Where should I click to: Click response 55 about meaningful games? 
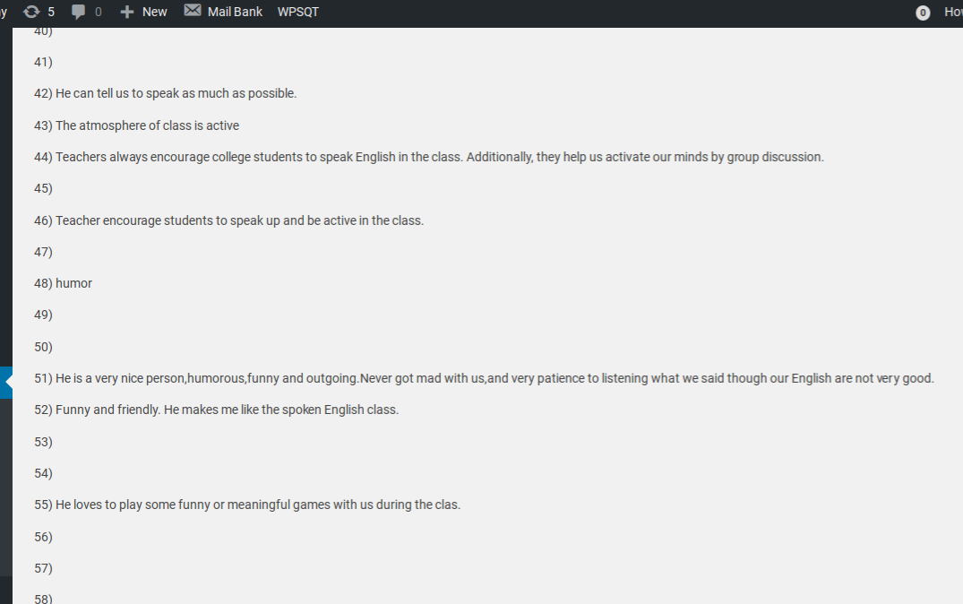(x=247, y=505)
